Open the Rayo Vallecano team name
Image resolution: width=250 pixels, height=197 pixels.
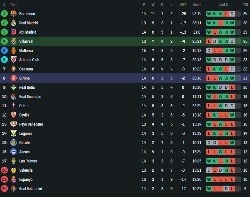click(x=31, y=124)
